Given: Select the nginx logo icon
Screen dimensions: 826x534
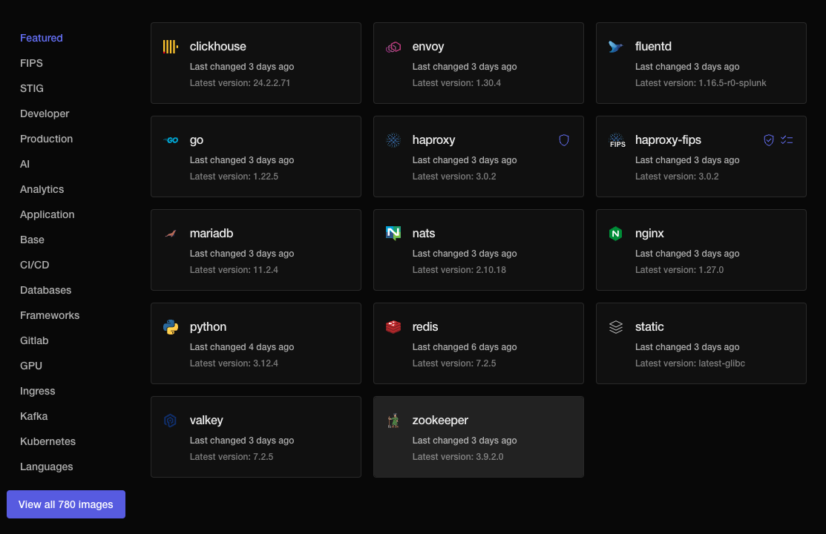Looking at the screenshot, I should pyautogui.click(x=615, y=233).
